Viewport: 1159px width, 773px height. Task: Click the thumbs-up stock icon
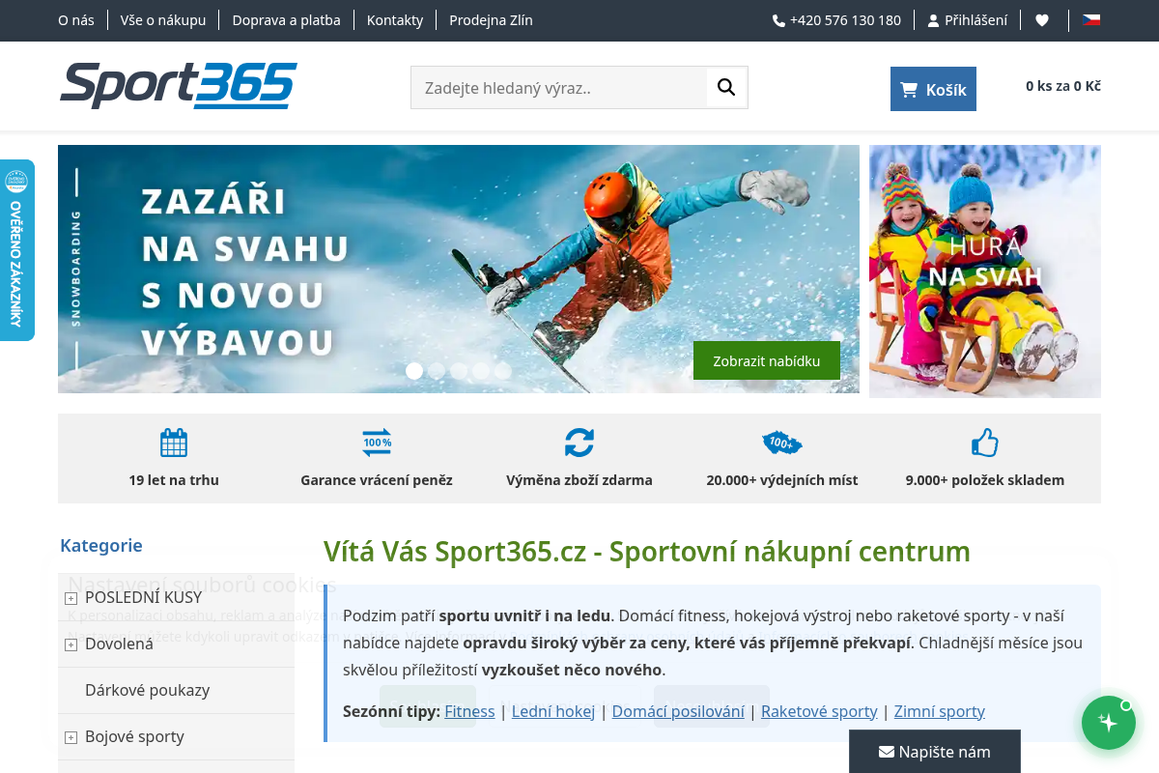[985, 443]
